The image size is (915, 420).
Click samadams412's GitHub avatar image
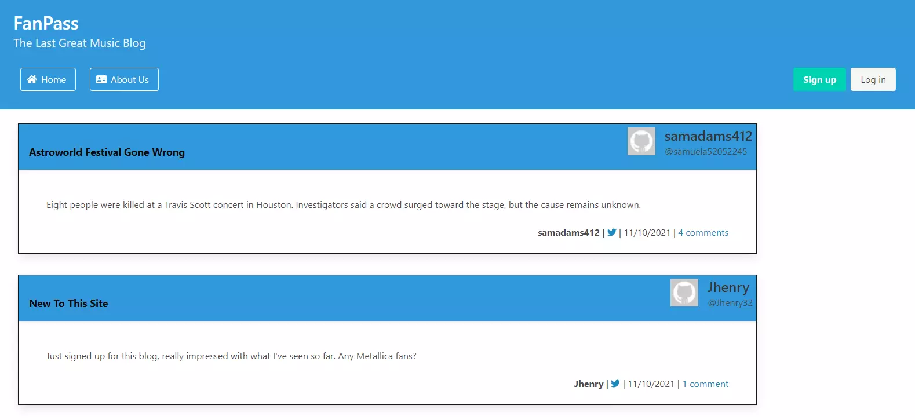[641, 141]
